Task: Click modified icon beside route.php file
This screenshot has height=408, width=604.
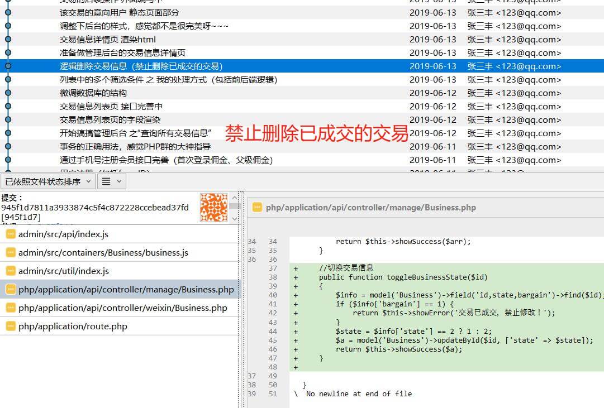Action: click(11, 327)
